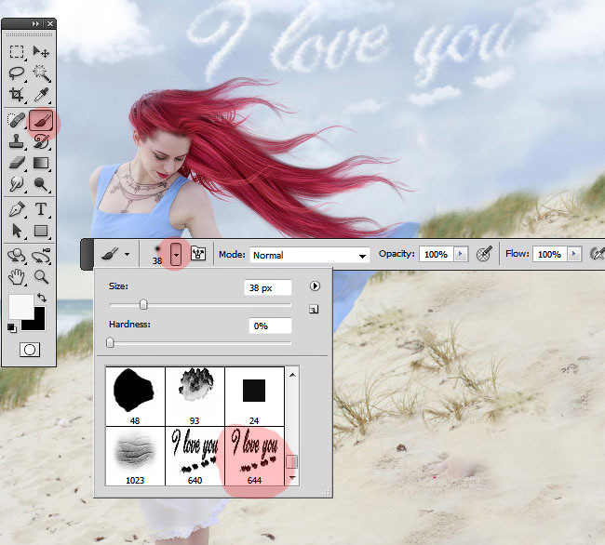Open the Flow slider arrow

tap(573, 254)
